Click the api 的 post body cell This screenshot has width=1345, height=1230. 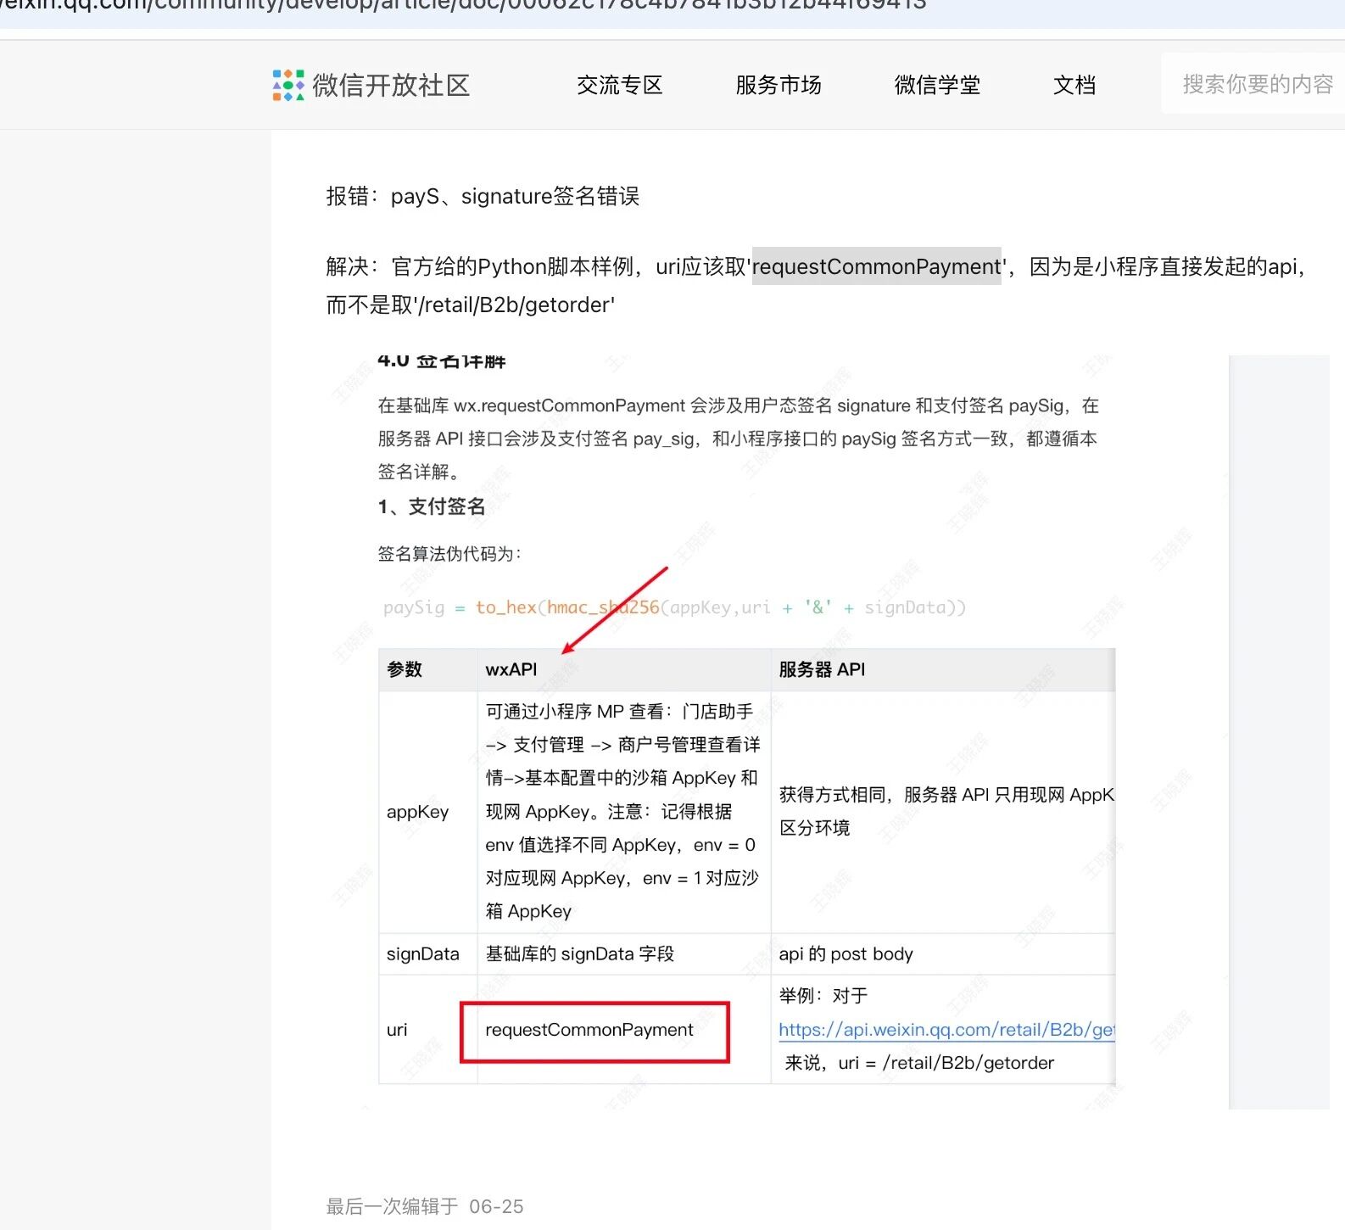point(943,954)
